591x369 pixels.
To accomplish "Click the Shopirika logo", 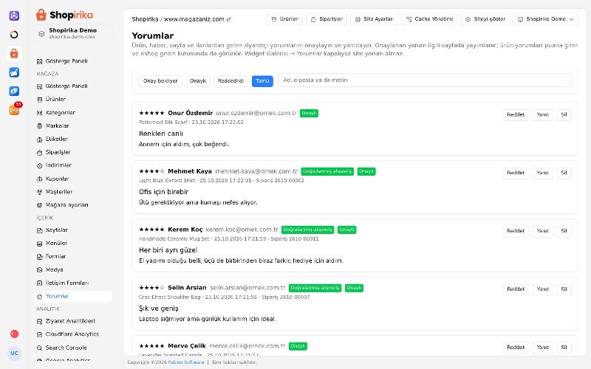I will coord(64,15).
